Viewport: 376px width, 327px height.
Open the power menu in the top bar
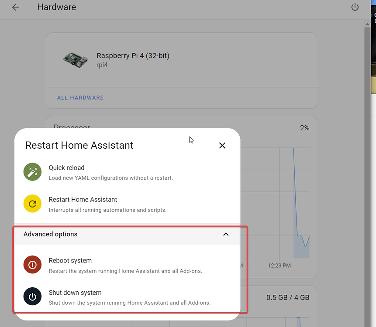[355, 7]
